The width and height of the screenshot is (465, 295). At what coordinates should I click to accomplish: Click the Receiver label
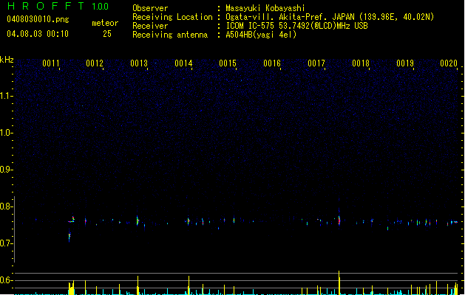150,26
